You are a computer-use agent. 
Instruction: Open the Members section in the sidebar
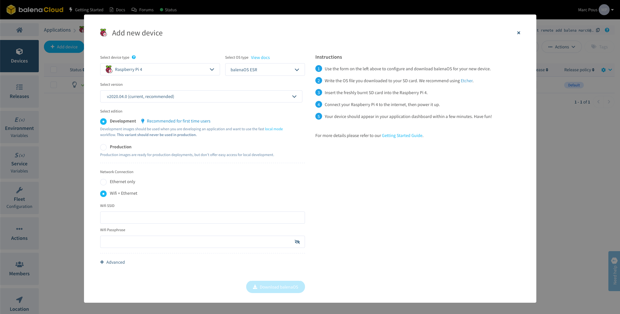(19, 269)
